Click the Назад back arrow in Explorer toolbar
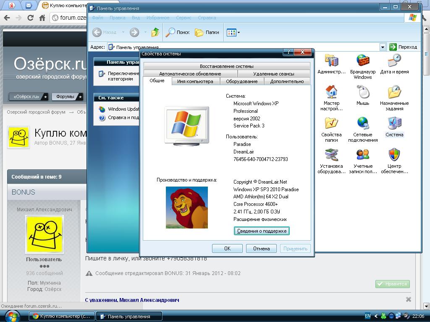Image resolution: width=430 pixels, height=322 pixels. [104, 32]
